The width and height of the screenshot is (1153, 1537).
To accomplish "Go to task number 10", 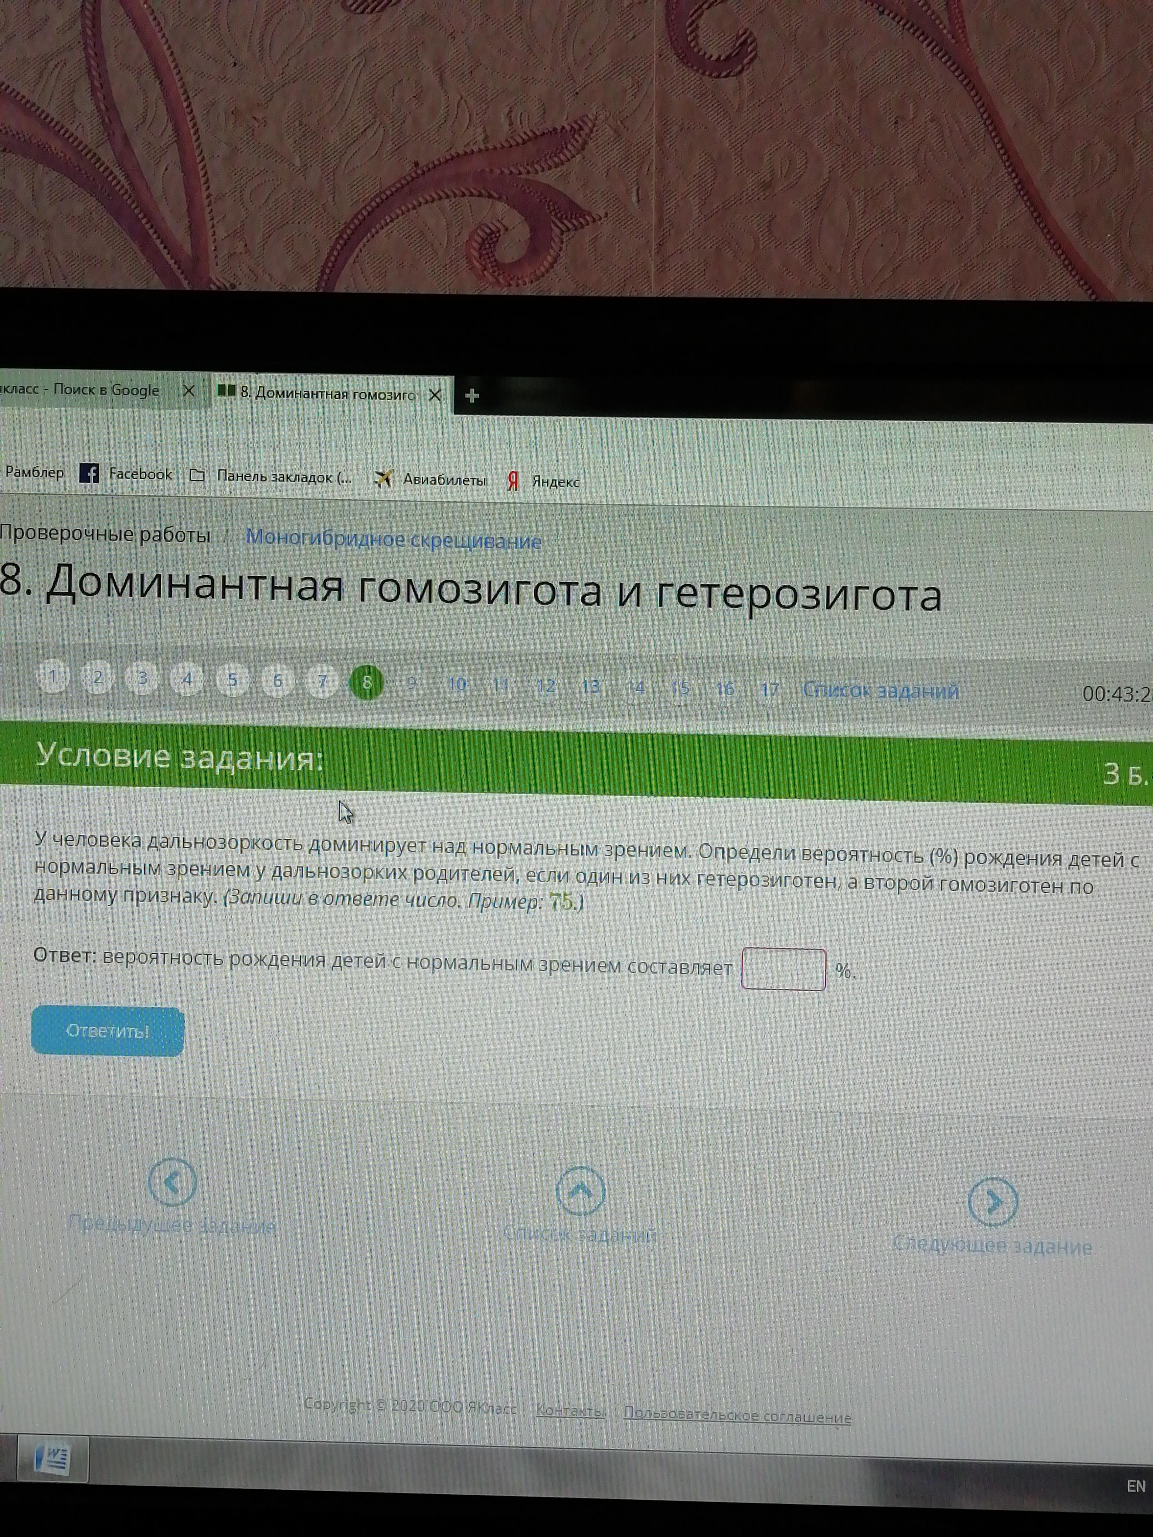I will pos(457,684).
